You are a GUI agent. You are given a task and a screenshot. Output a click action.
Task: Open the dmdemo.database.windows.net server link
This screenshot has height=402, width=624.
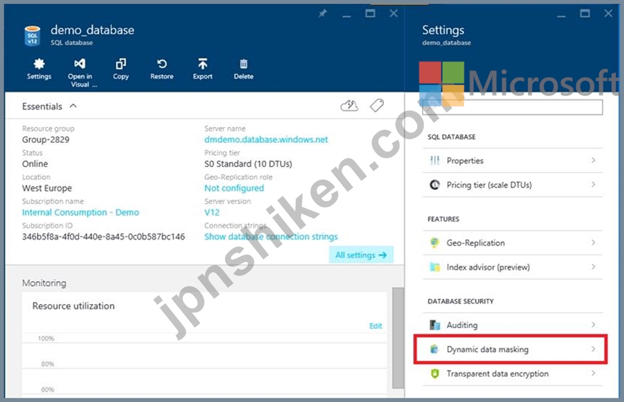pos(266,140)
